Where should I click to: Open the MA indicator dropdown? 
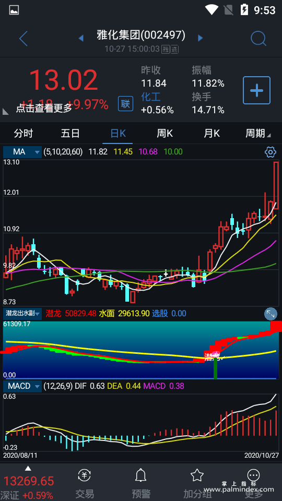tap(22, 152)
